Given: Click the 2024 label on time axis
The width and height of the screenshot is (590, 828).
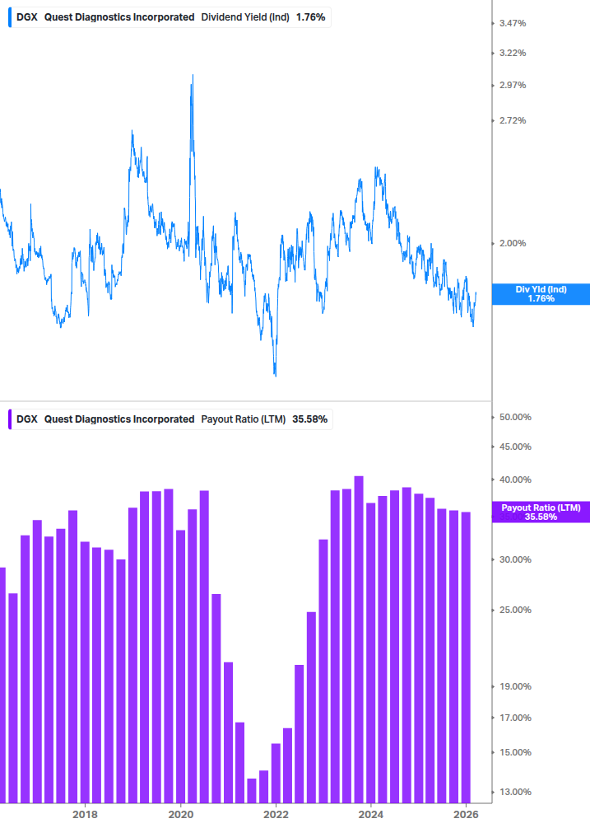Looking at the screenshot, I should [370, 815].
